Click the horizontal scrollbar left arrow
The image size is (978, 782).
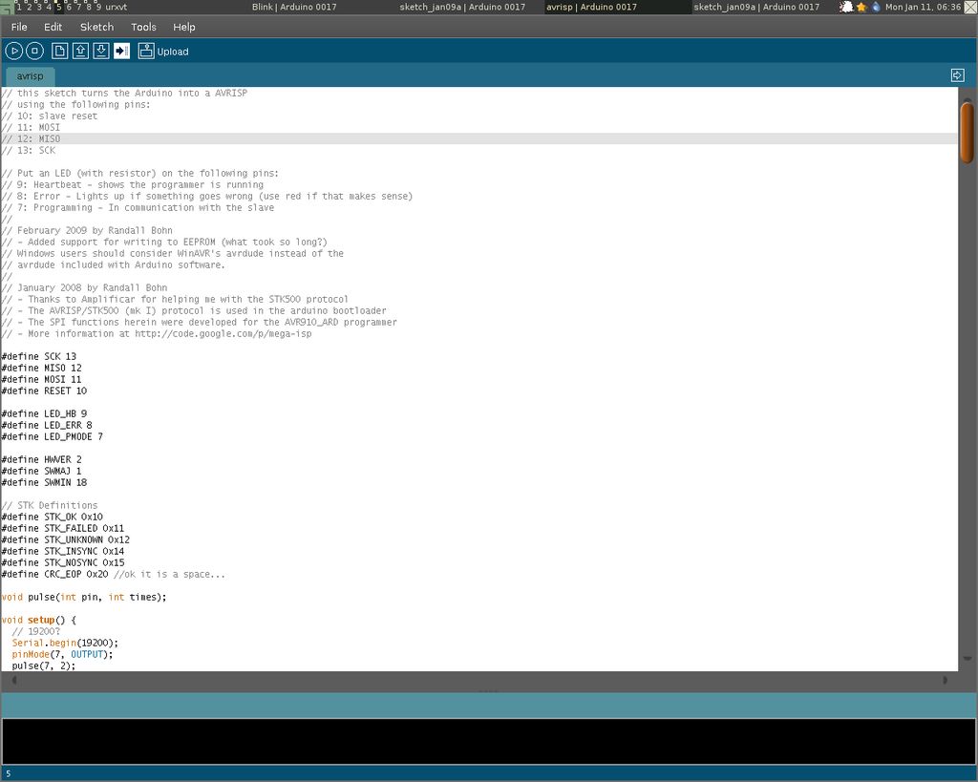tap(13, 680)
